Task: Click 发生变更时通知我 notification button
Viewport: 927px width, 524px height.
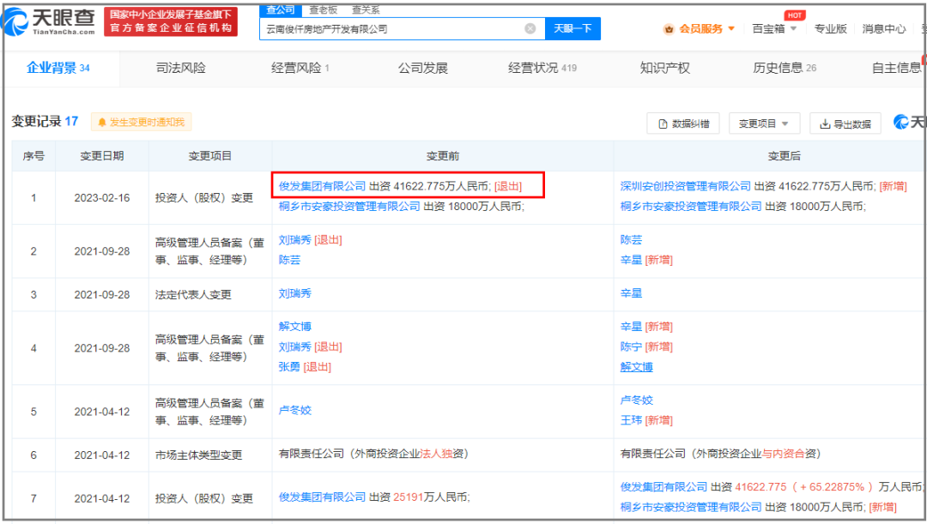Action: tap(142, 123)
